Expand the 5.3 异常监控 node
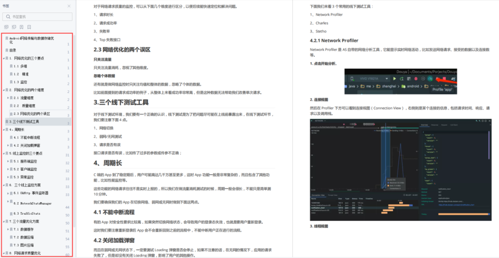The width and height of the screenshot is (499, 258). coord(8,177)
